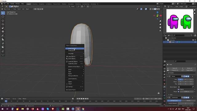Activate the Select Box tool
Screen dimensions: 197x111
(3, 13)
